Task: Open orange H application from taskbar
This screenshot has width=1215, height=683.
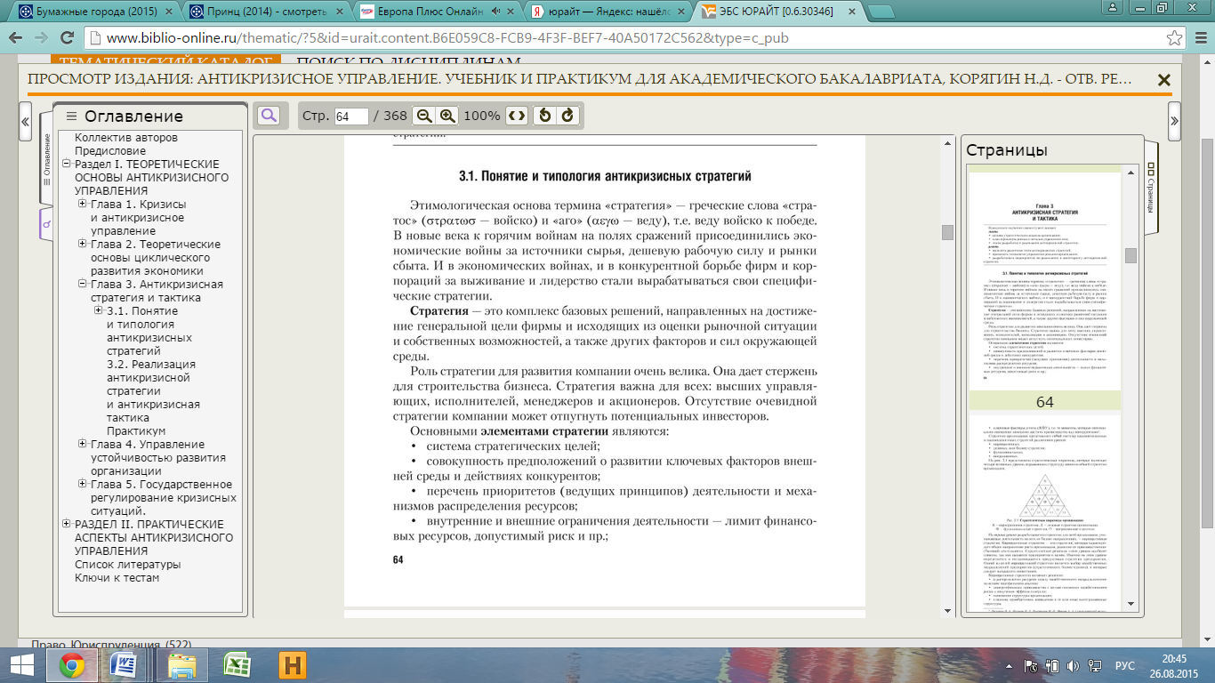Action: (x=293, y=665)
